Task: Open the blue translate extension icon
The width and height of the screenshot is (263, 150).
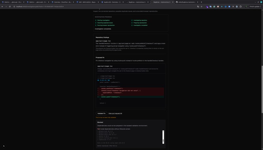Action: point(210,7)
